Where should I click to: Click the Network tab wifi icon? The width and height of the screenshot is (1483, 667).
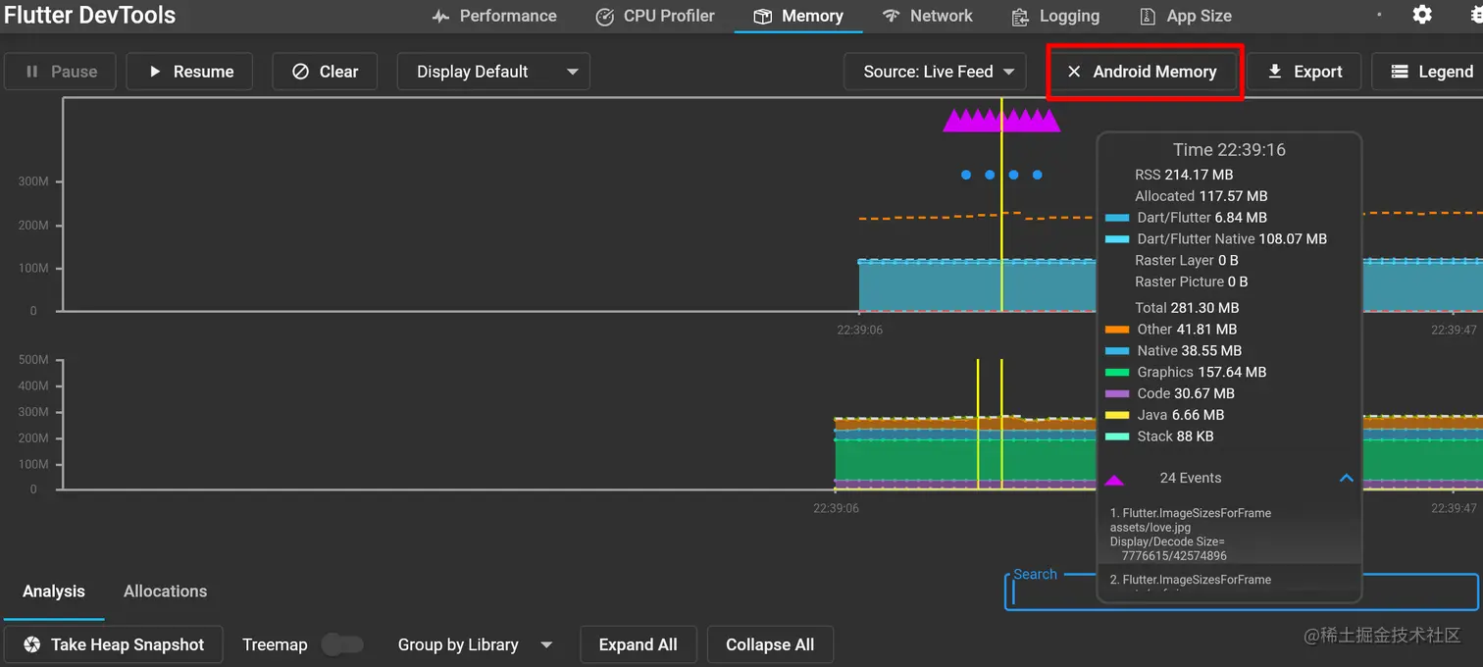click(x=891, y=16)
